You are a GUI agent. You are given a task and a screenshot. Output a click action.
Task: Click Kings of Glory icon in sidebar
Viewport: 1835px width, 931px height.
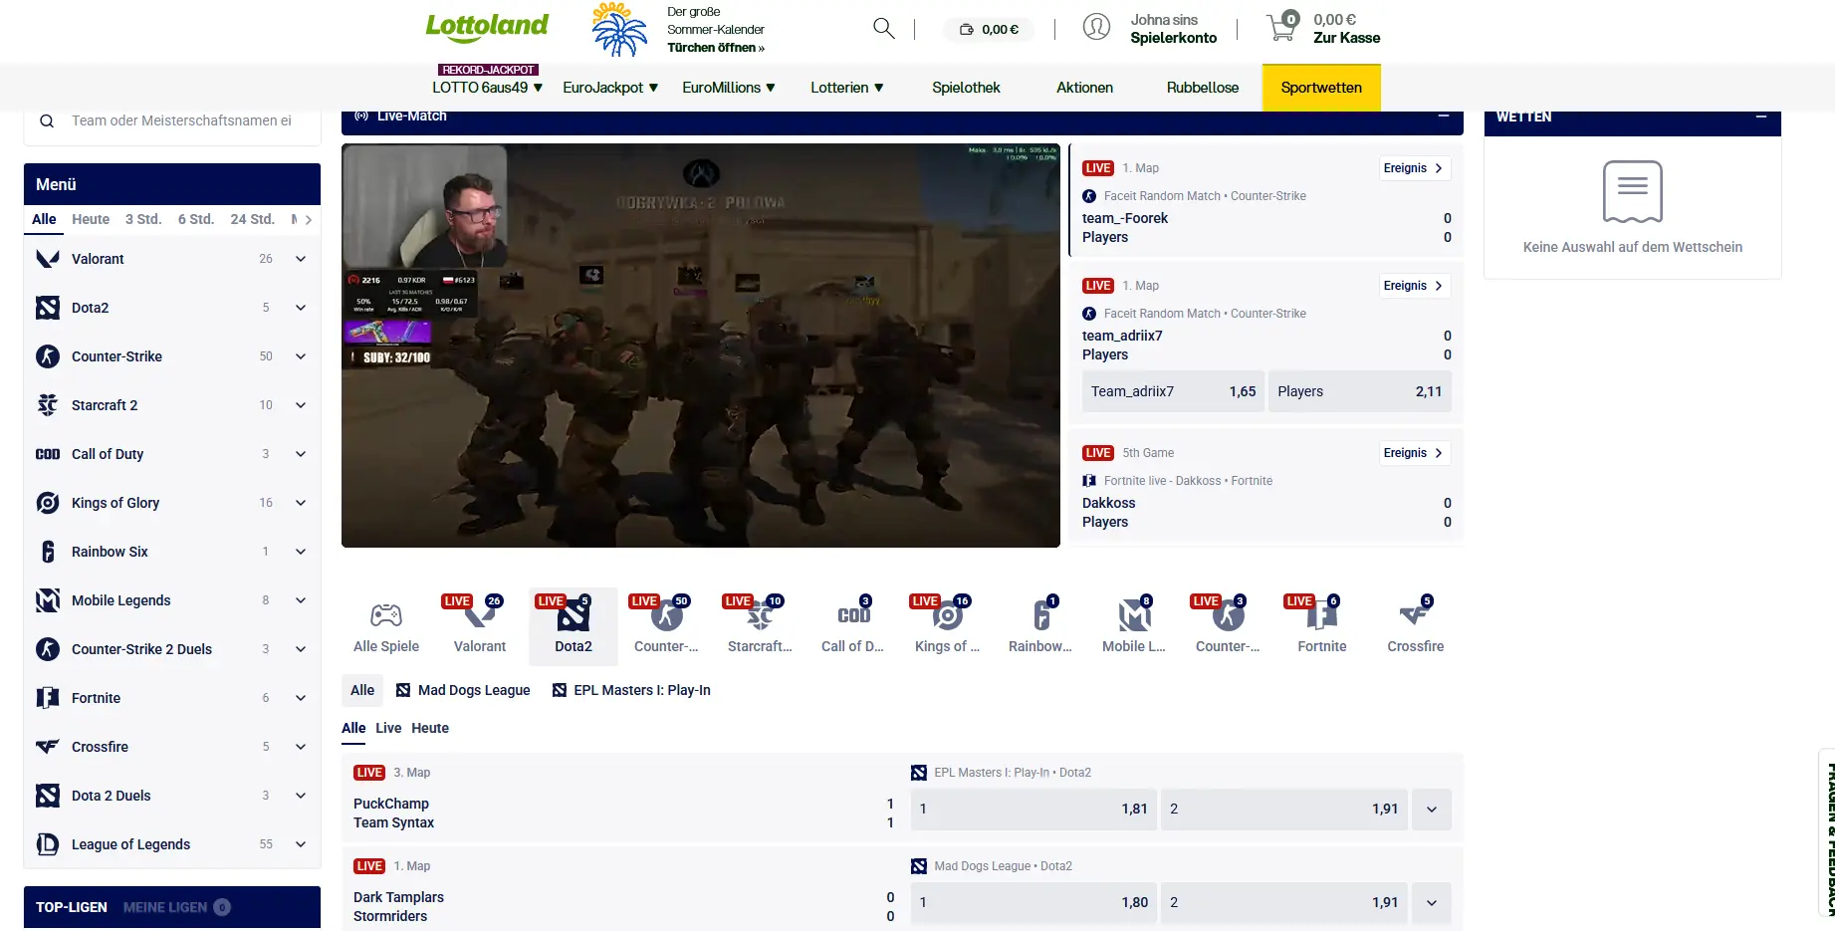pos(48,503)
